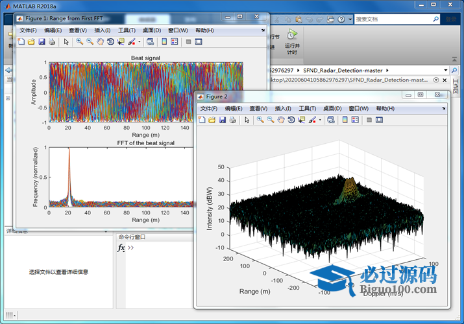
Task: Open brush color dropdown arrow in Figure 2
Action: [320, 120]
